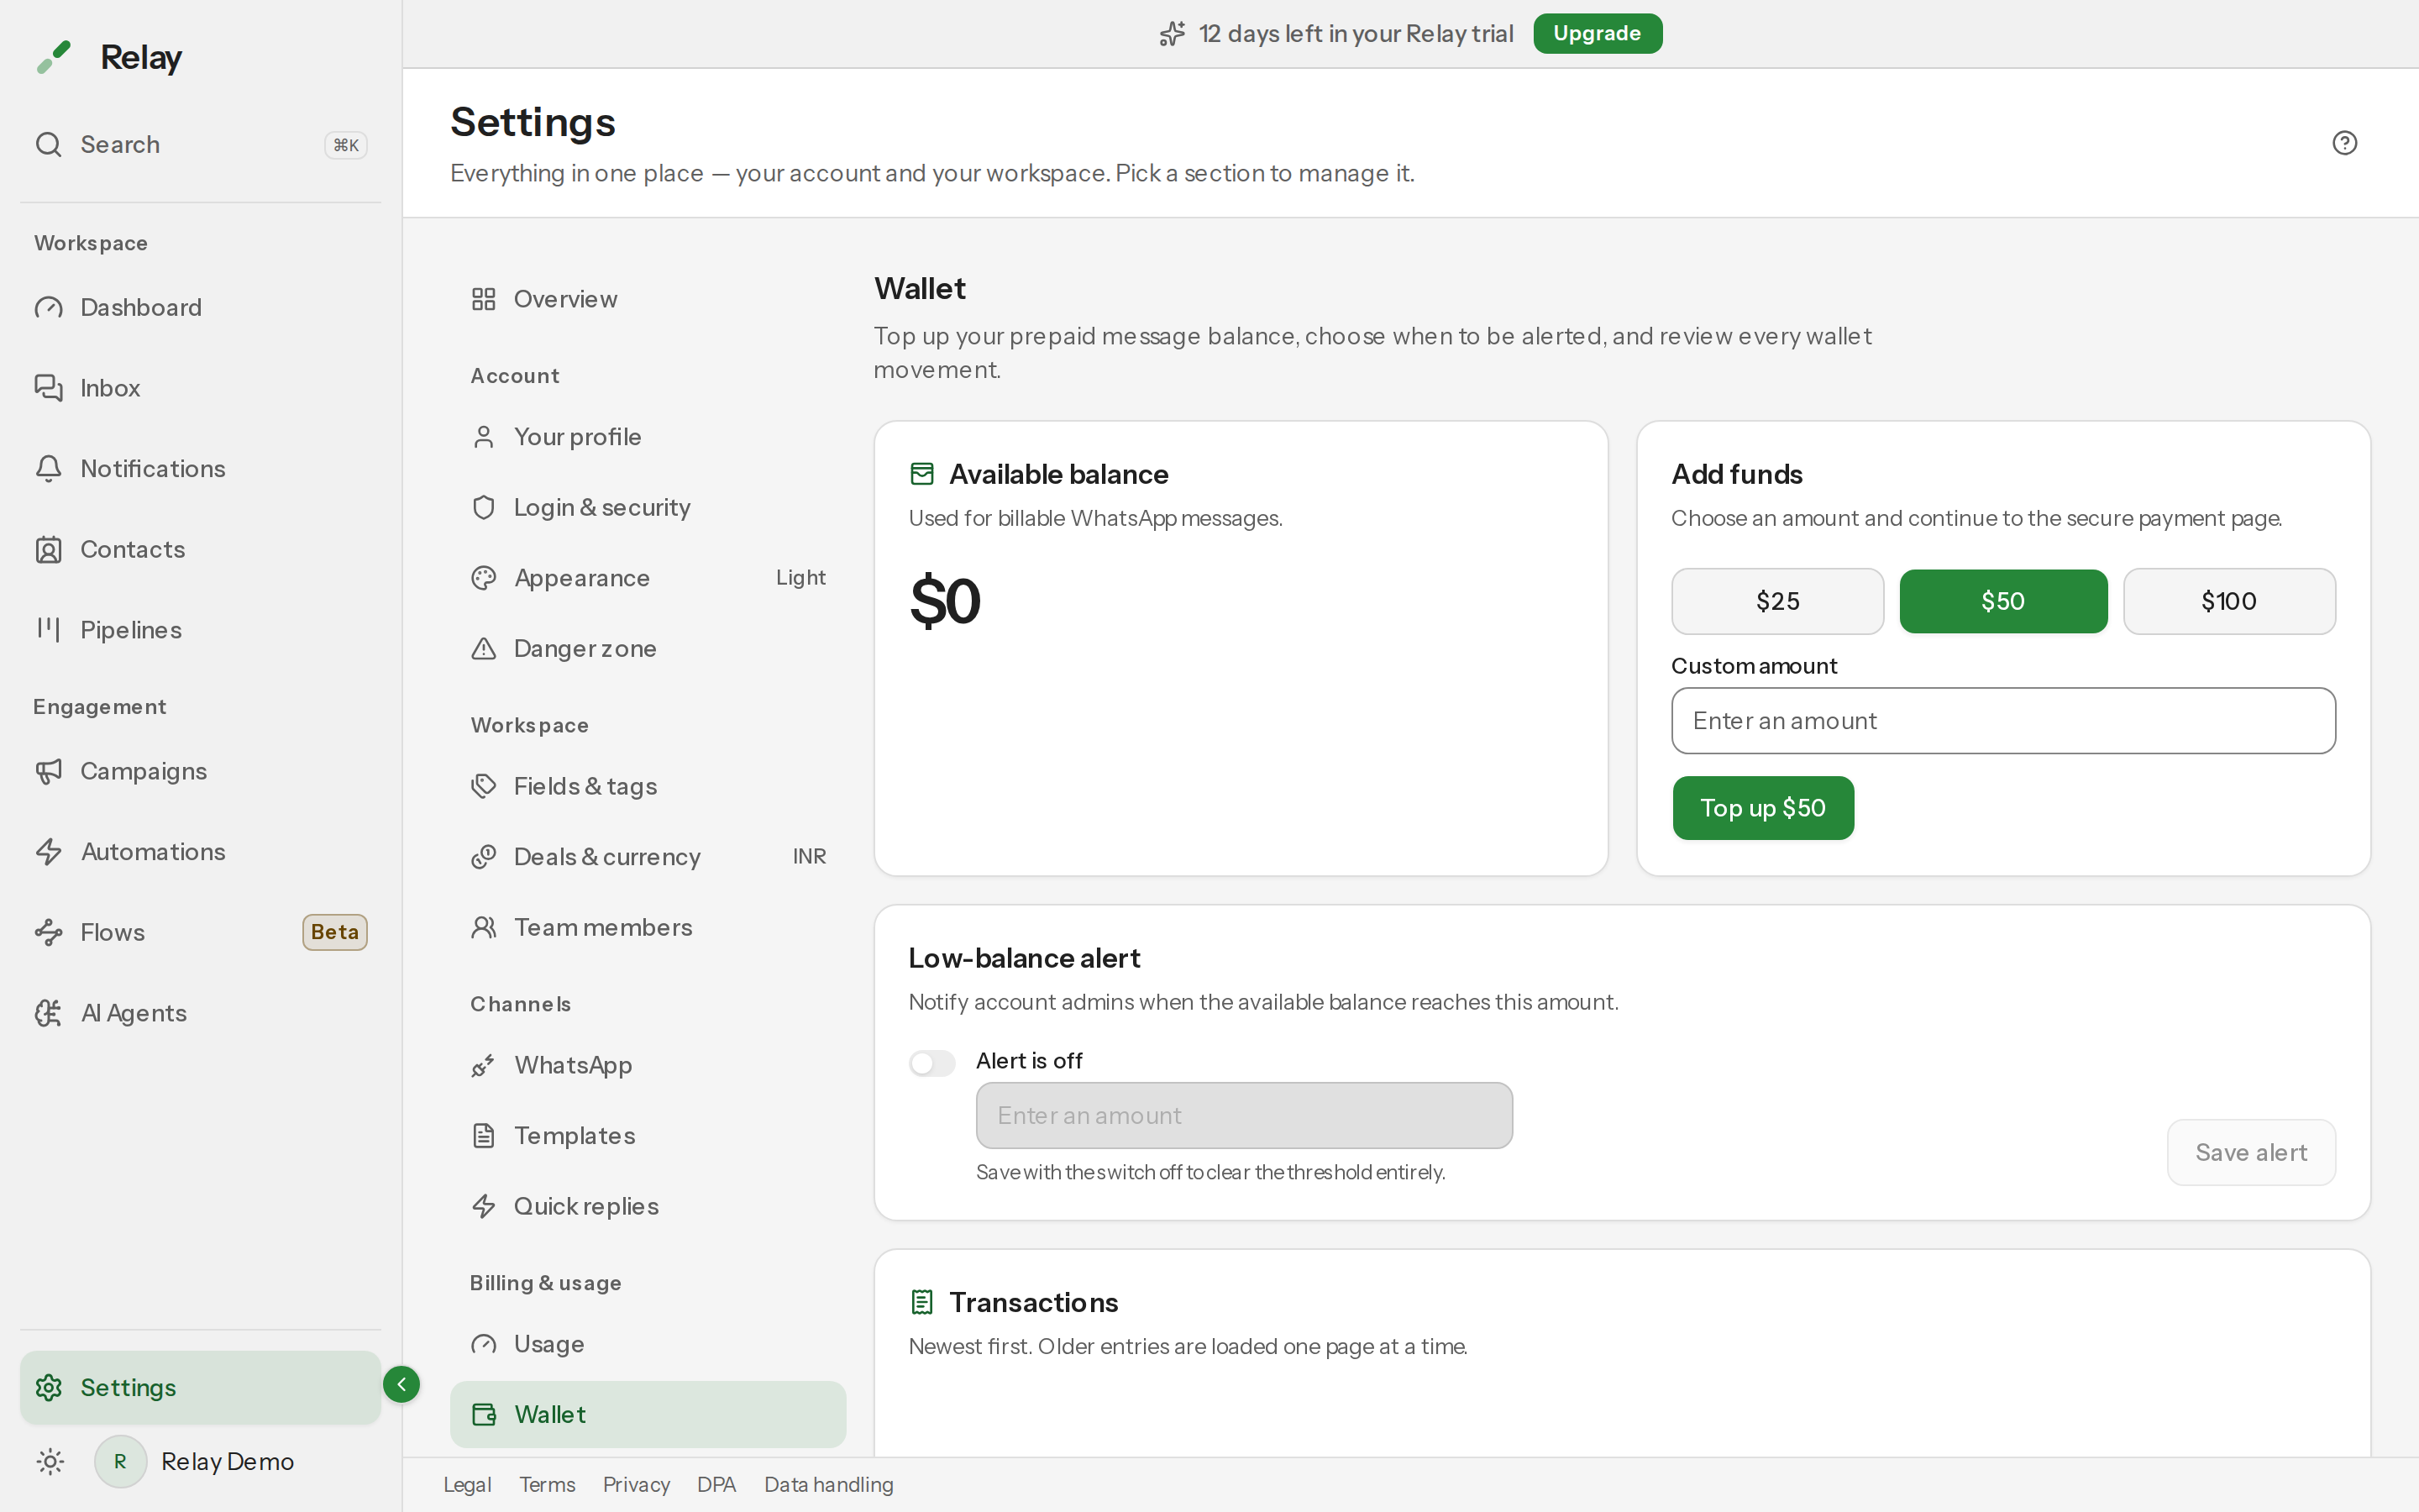Image resolution: width=2419 pixels, height=1512 pixels.
Task: Click the low-balance alert amount field
Action: (1243, 1115)
